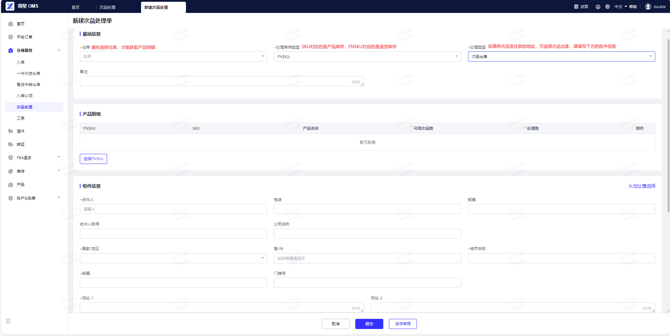
Task: Open the 处理库存类型 FNSKU dropdown
Action: (367, 56)
